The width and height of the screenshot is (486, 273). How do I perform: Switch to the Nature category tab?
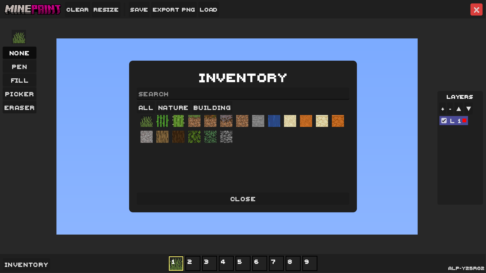click(173, 107)
